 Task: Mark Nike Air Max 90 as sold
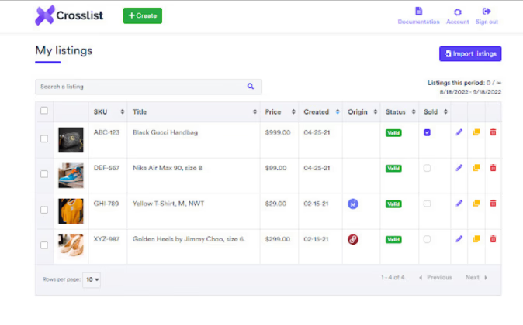coord(428,168)
